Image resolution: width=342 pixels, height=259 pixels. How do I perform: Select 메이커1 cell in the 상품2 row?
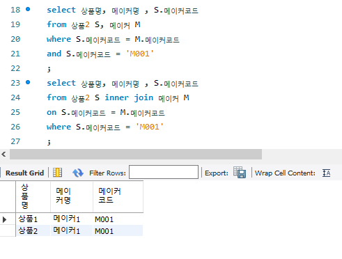(x=72, y=230)
